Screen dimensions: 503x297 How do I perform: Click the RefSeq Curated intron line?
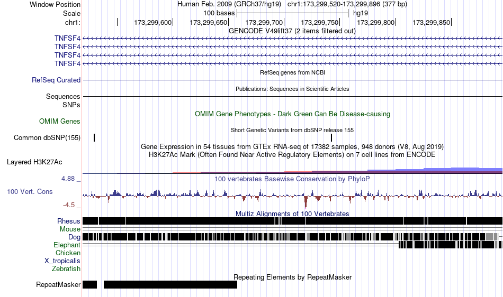tap(292, 80)
